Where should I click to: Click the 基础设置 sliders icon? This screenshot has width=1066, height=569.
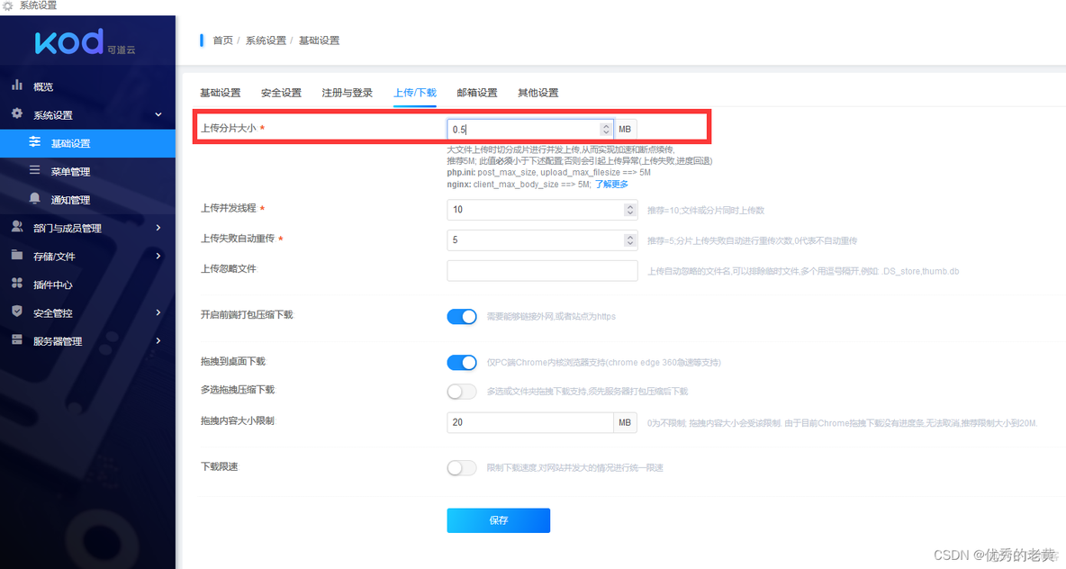pyautogui.click(x=35, y=142)
